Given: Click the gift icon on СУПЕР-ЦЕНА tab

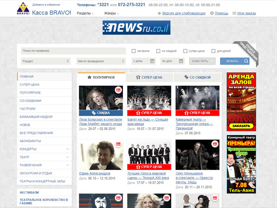Looking at the screenshot, I should tap(138, 77).
